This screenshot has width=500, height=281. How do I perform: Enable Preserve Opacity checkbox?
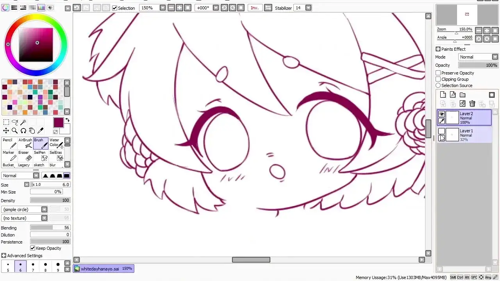[438, 73]
